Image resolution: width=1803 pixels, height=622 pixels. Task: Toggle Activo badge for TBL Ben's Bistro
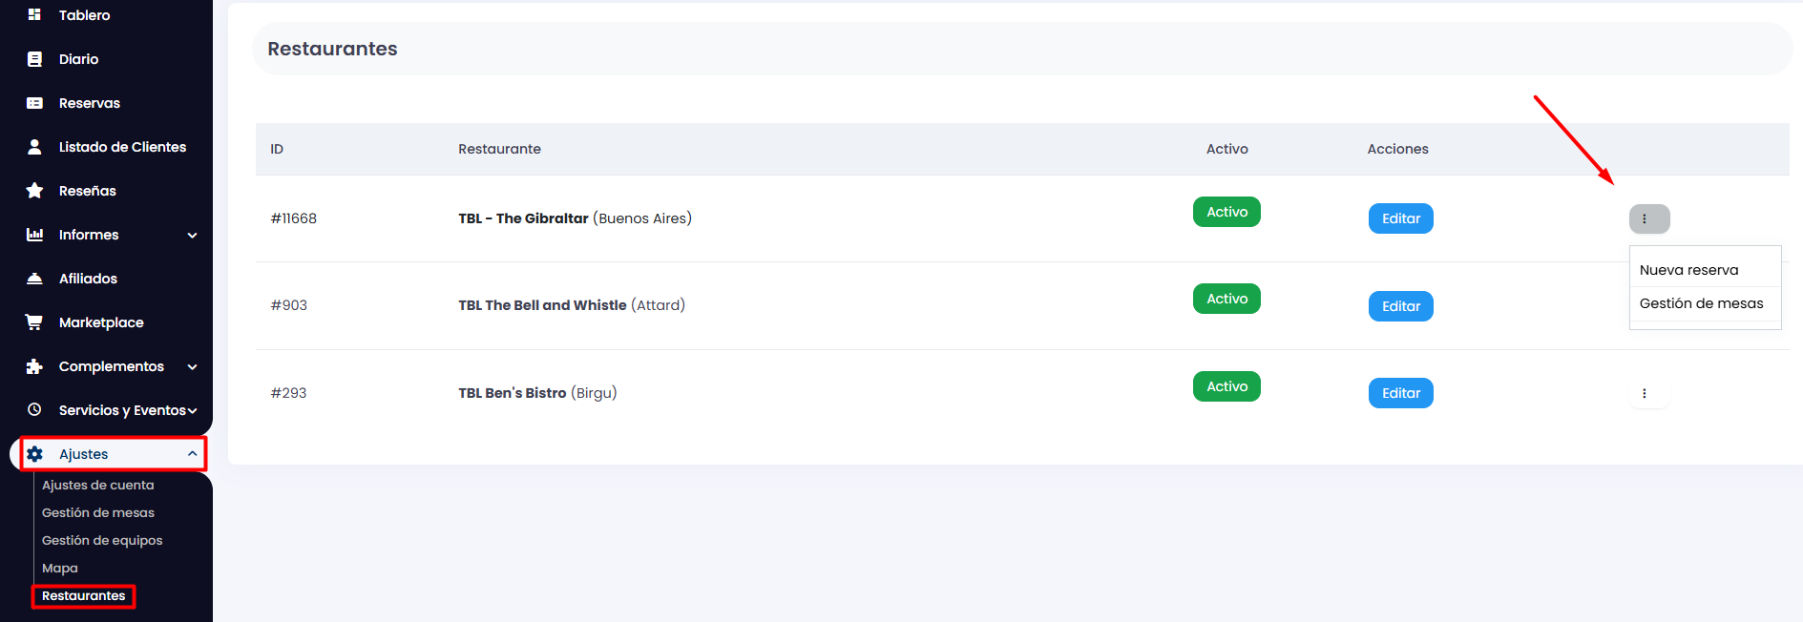1226,386
